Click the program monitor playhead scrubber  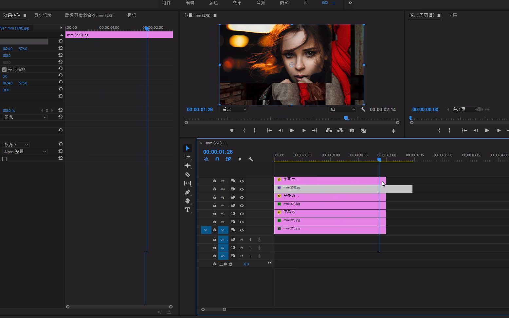[346, 118]
